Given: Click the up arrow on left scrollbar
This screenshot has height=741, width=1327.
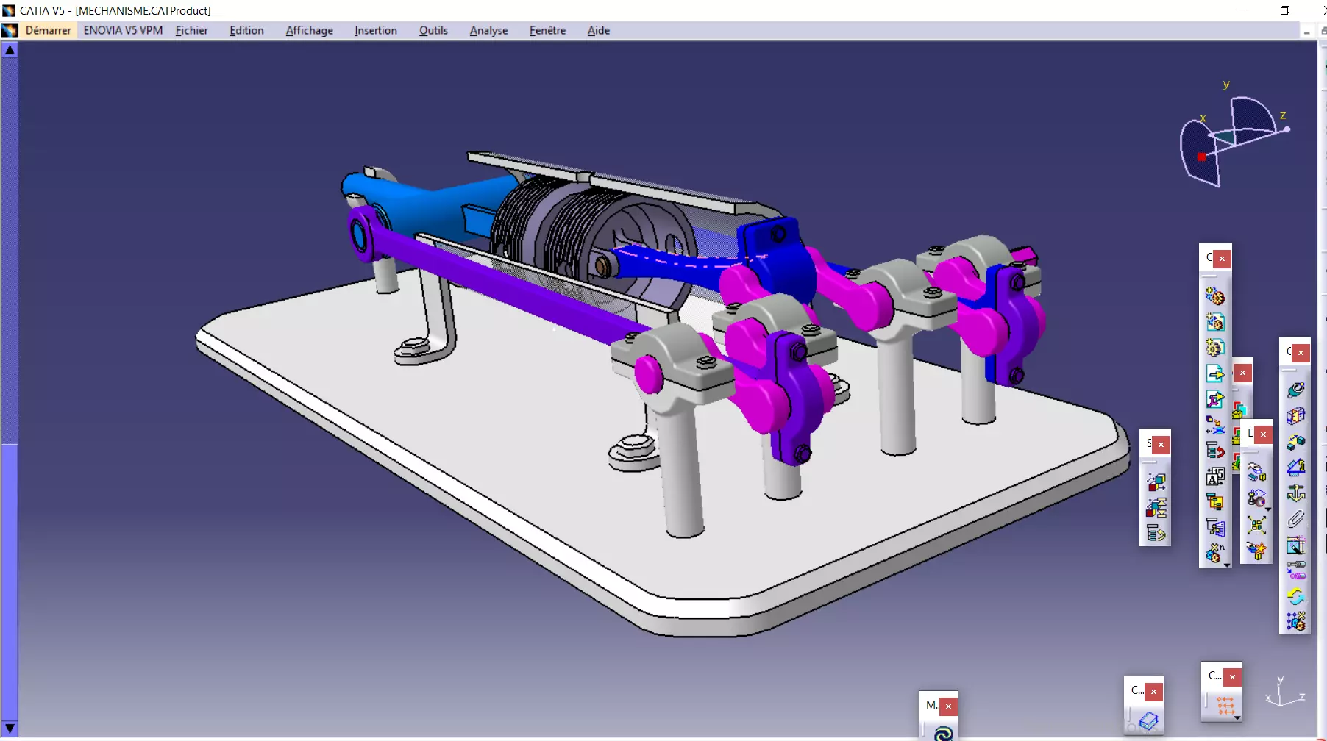Looking at the screenshot, I should pyautogui.click(x=10, y=50).
